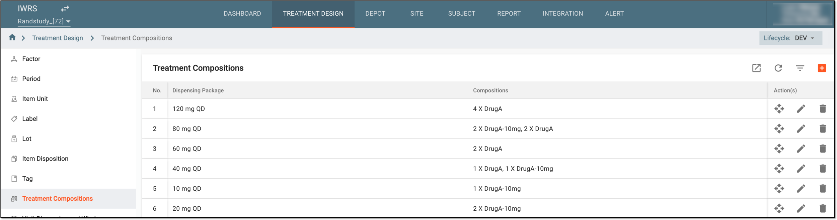This screenshot has height=220, width=837.
Task: Click the move icon for 80 mg QD row
Action: [779, 129]
